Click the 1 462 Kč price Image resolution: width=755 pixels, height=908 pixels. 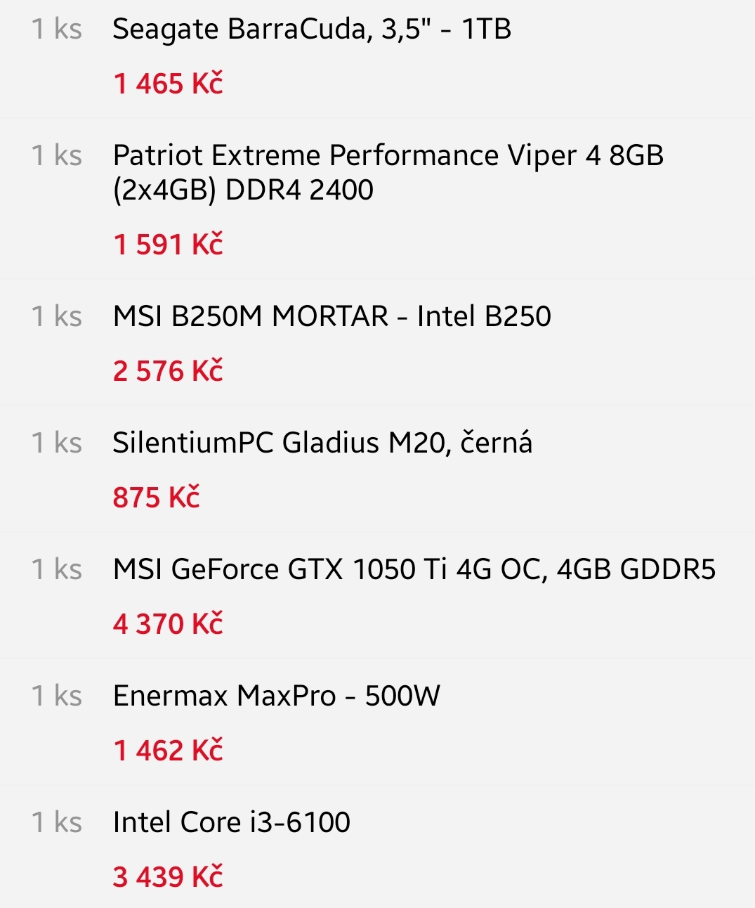click(168, 751)
